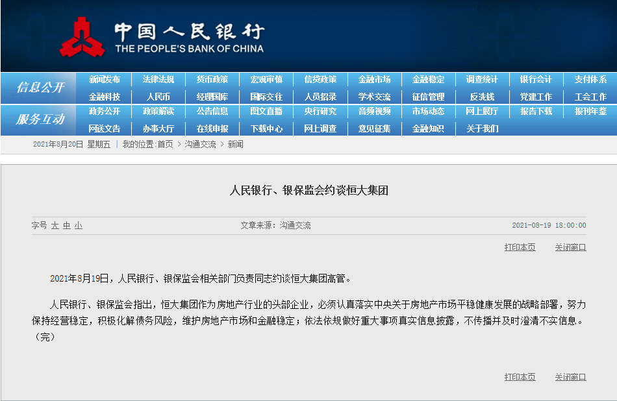Open 金融市场 page
This screenshot has height=401, width=617.
[x=374, y=79]
